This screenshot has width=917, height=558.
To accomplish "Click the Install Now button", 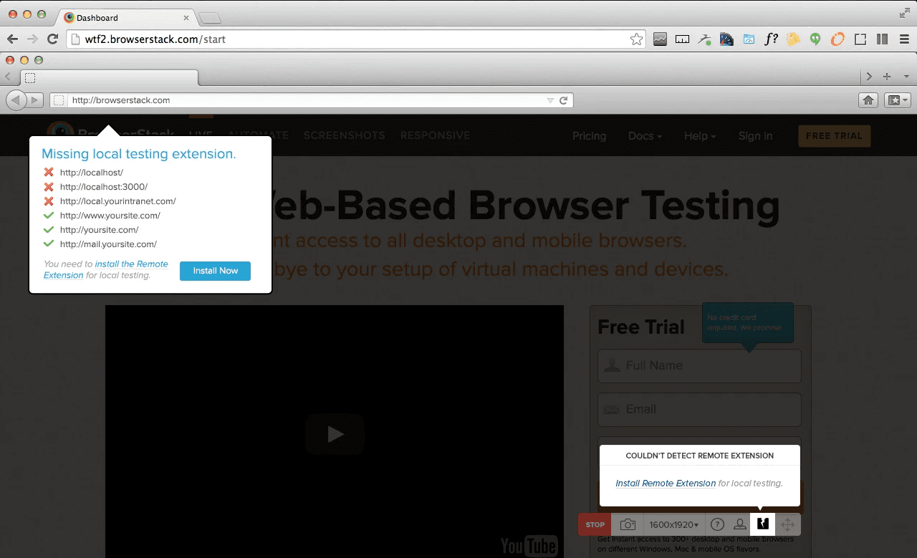I will [x=215, y=271].
